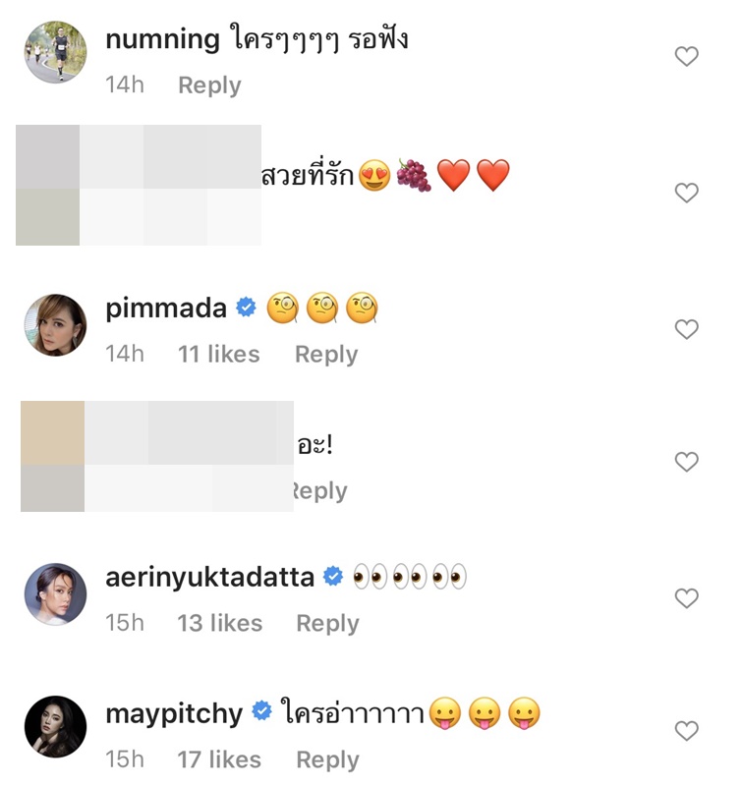The width and height of the screenshot is (742, 786).
Task: Reply to pimmada's comment
Action: point(326,355)
